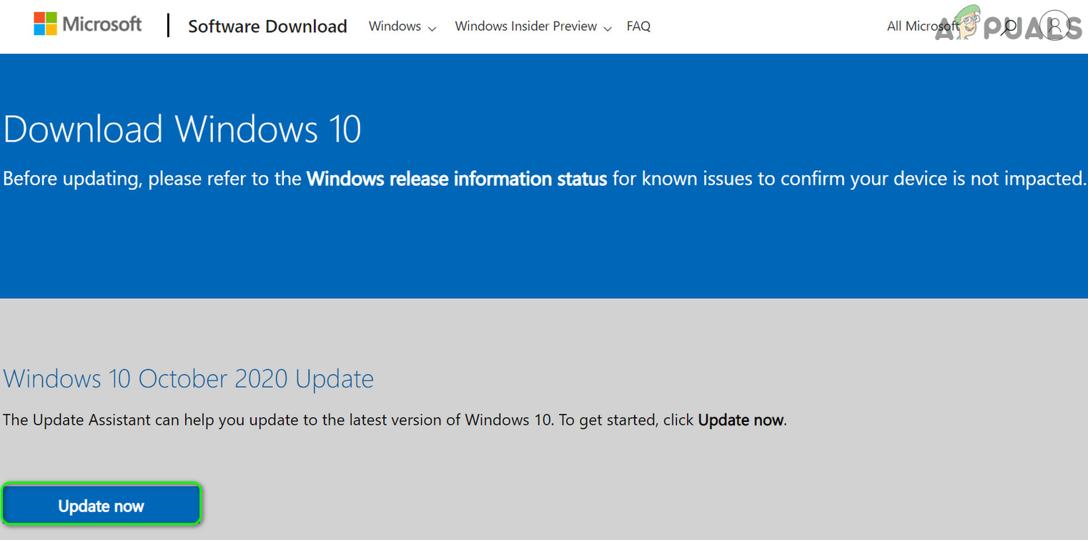Follow Windows release information status link
This screenshot has width=1088, height=540.
click(457, 179)
